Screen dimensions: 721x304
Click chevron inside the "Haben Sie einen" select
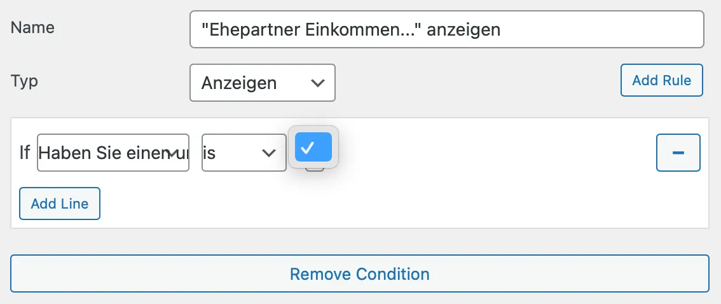click(172, 153)
